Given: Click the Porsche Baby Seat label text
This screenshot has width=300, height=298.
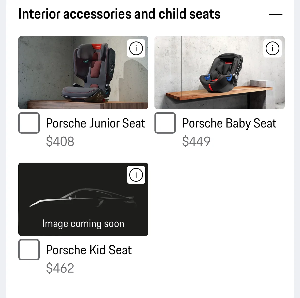Looking at the screenshot, I should point(229,123).
